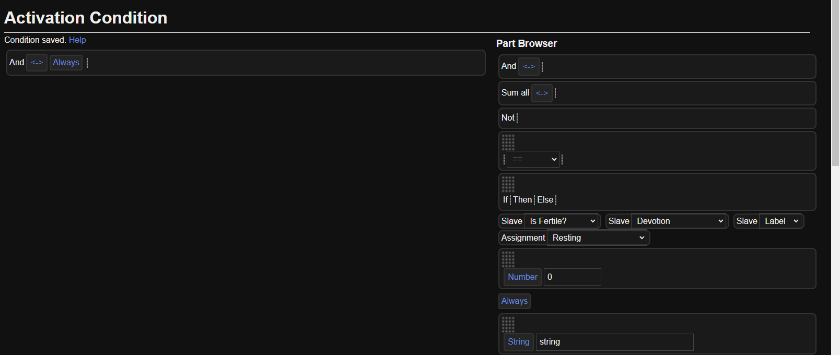Click the String type button
840x355 pixels.
click(518, 342)
